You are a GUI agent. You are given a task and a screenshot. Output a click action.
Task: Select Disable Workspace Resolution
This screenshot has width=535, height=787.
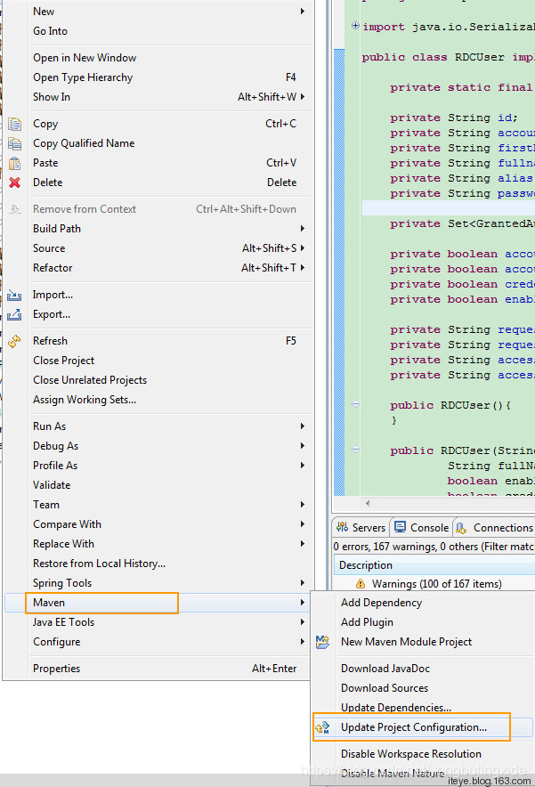pos(422,753)
